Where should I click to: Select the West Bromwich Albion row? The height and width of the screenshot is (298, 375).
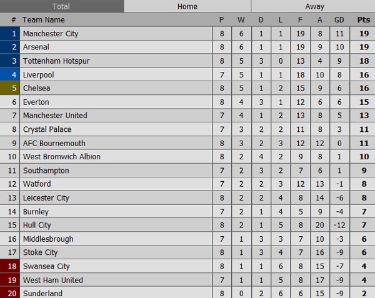(x=61, y=157)
